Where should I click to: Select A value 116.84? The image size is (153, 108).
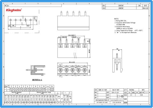pos(52,91)
